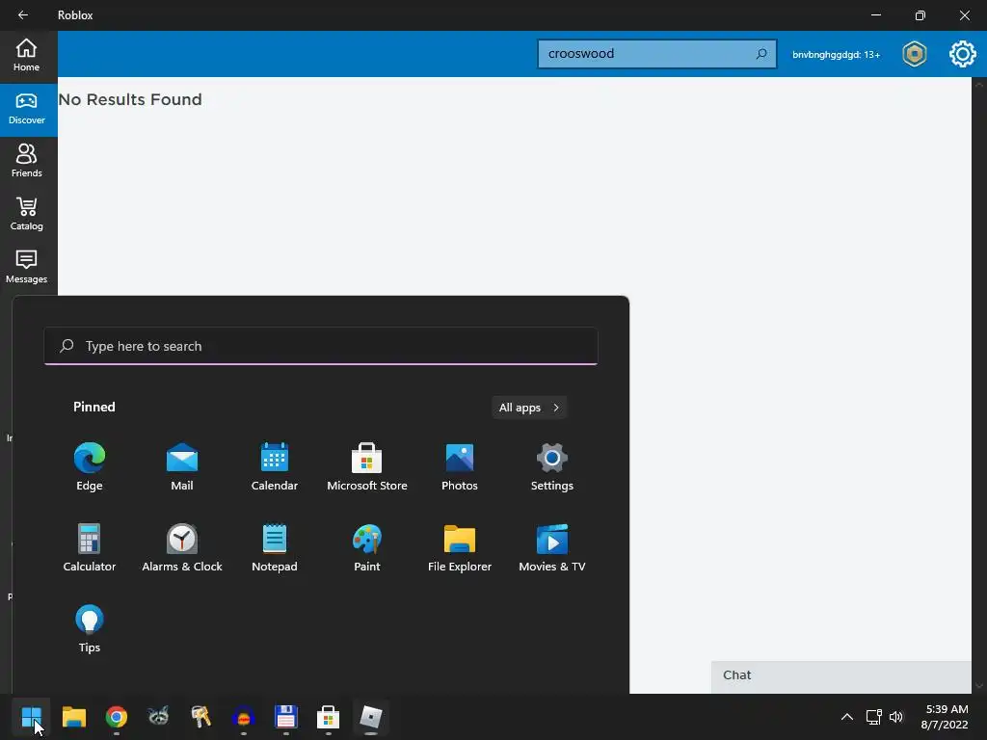The height and width of the screenshot is (740, 987).
Task: Open the raccoon icon app in taskbar
Action: click(x=159, y=717)
